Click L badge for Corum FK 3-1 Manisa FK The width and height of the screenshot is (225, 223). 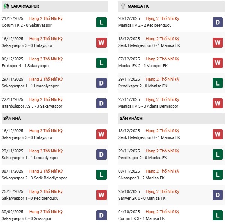(217, 215)
